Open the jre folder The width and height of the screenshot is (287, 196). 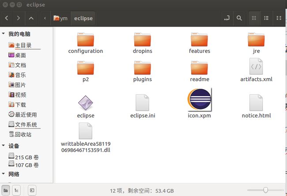[256, 40]
